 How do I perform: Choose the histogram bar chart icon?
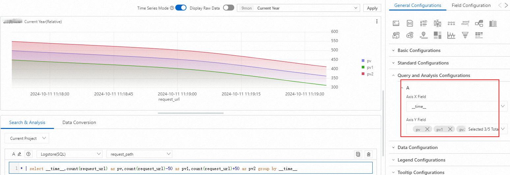451,35
